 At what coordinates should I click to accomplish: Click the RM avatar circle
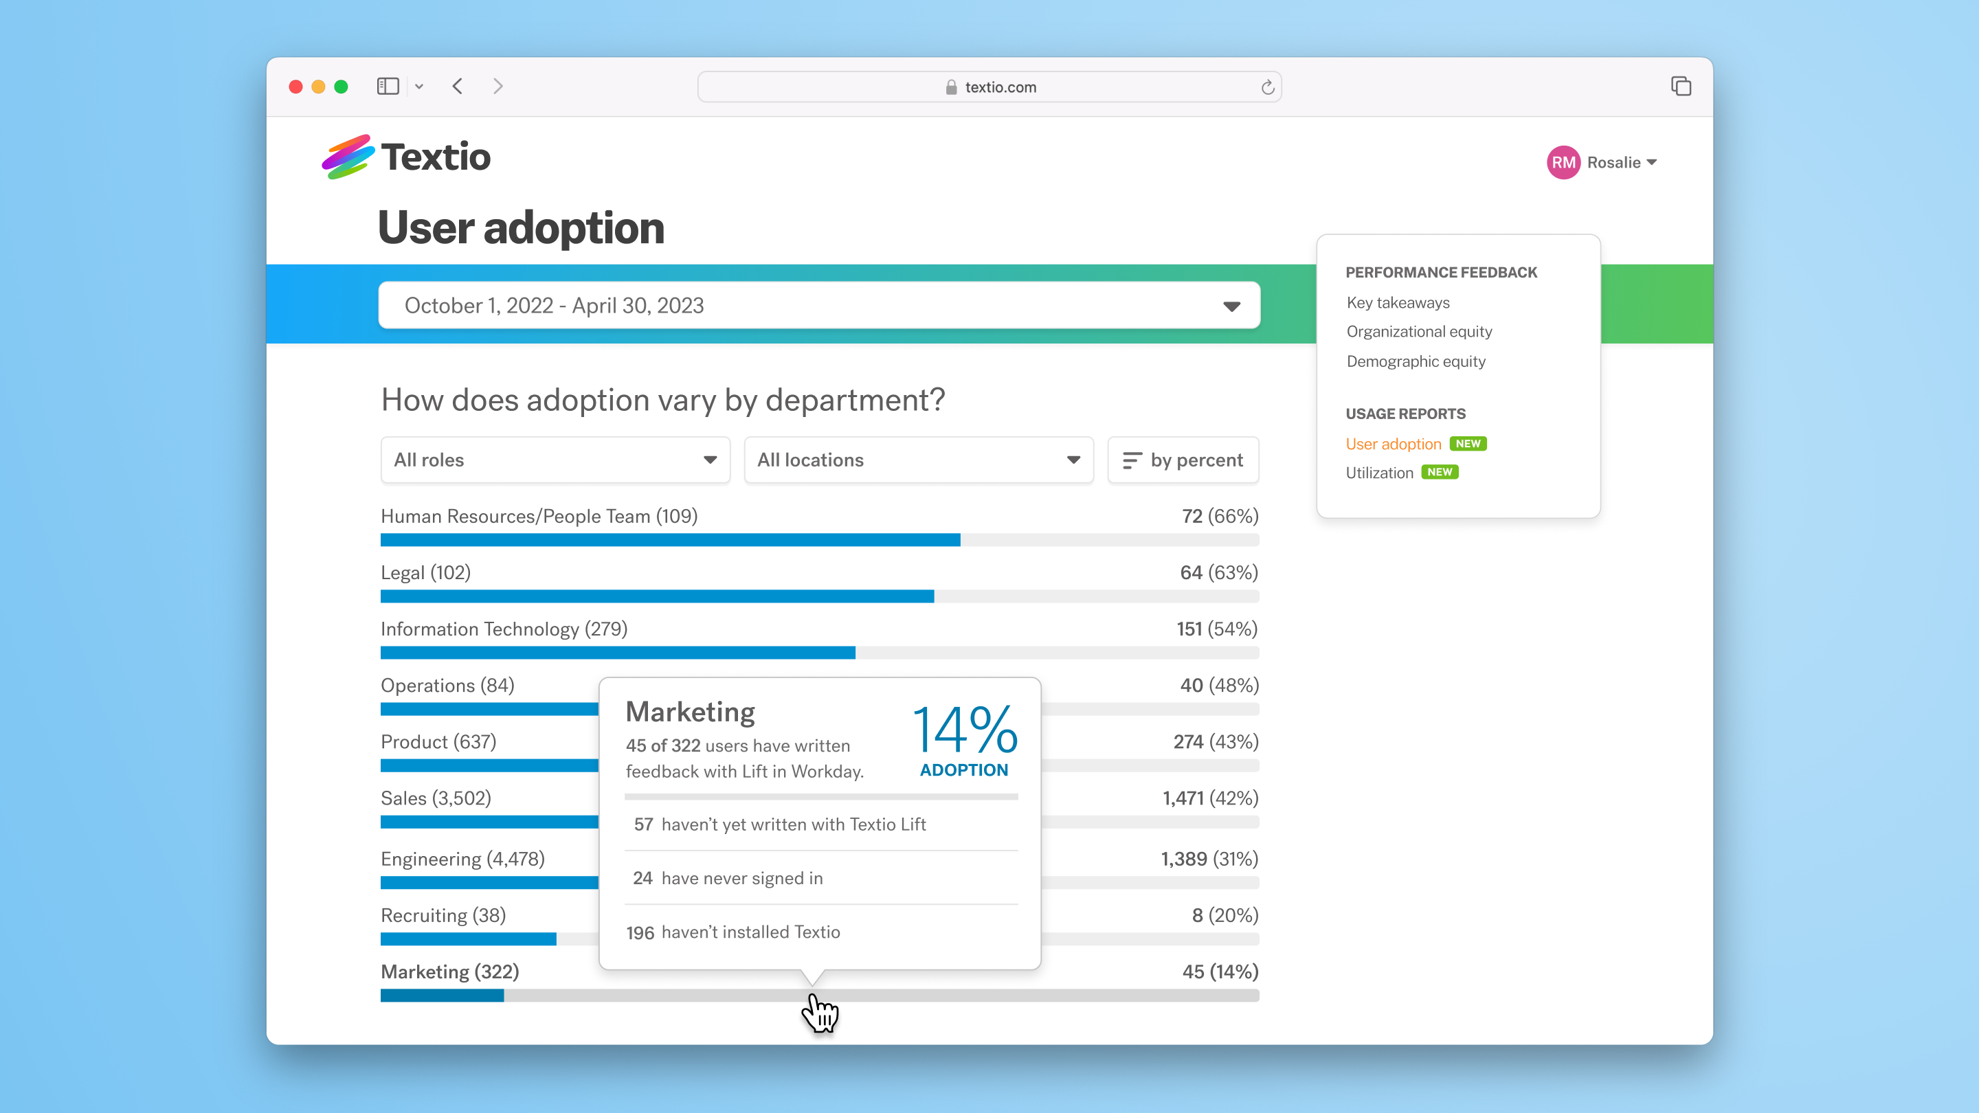pyautogui.click(x=1563, y=162)
